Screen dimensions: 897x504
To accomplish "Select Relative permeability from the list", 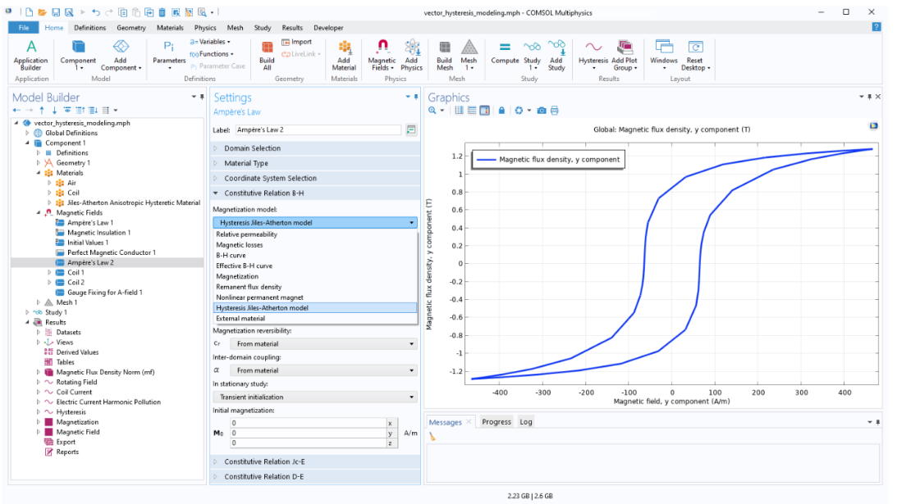I will click(x=315, y=234).
